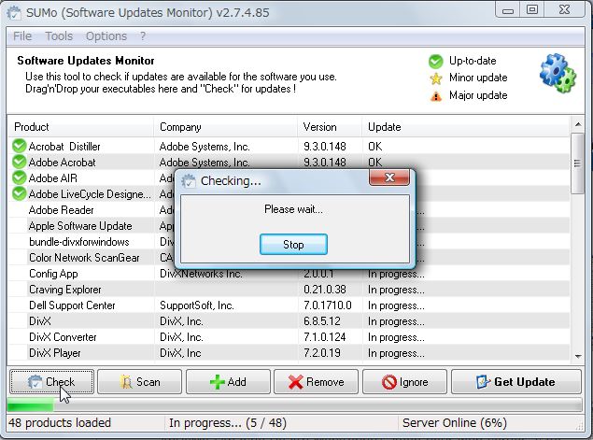Select the Config App row
The width and height of the screenshot is (593, 440).
289,274
